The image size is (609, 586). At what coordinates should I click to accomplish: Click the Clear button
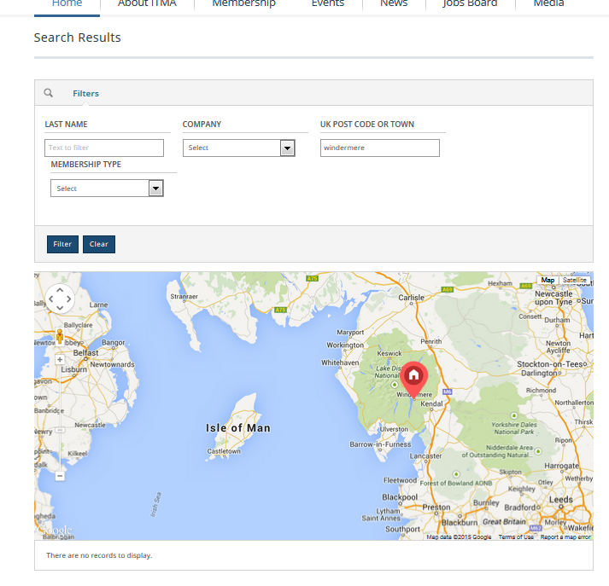point(99,244)
